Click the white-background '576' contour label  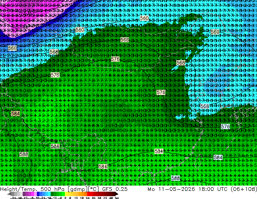(x=225, y=126)
